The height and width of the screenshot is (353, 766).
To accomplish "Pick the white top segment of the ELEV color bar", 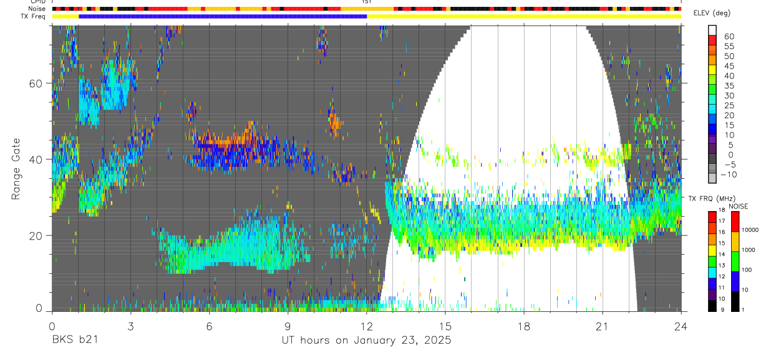I will pyautogui.click(x=712, y=31).
